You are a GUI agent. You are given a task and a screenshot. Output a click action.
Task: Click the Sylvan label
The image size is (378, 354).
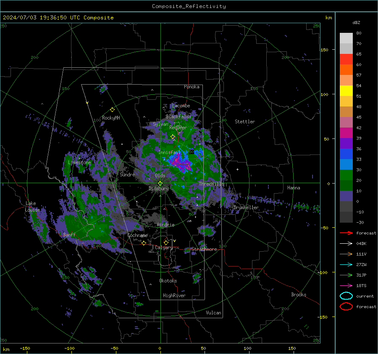pos(160,124)
